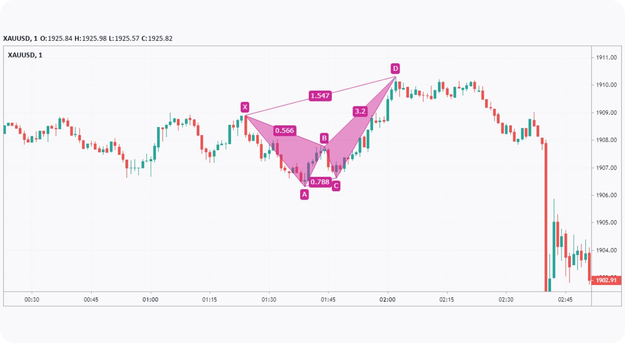Click the XAUUSD OHLC header text
The width and height of the screenshot is (625, 343).
tap(88, 39)
